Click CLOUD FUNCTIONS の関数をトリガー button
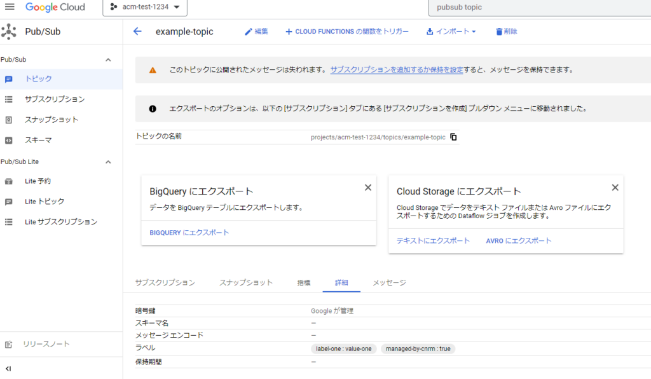 pos(346,32)
